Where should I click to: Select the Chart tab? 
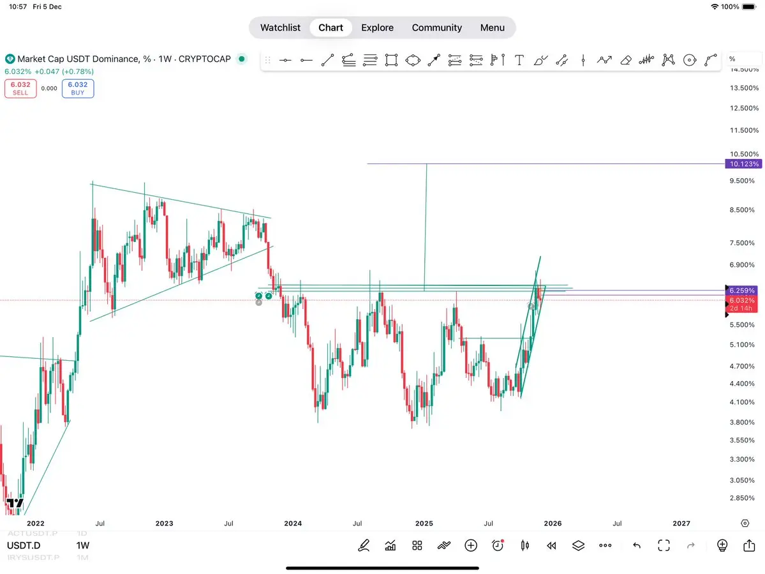(x=331, y=28)
